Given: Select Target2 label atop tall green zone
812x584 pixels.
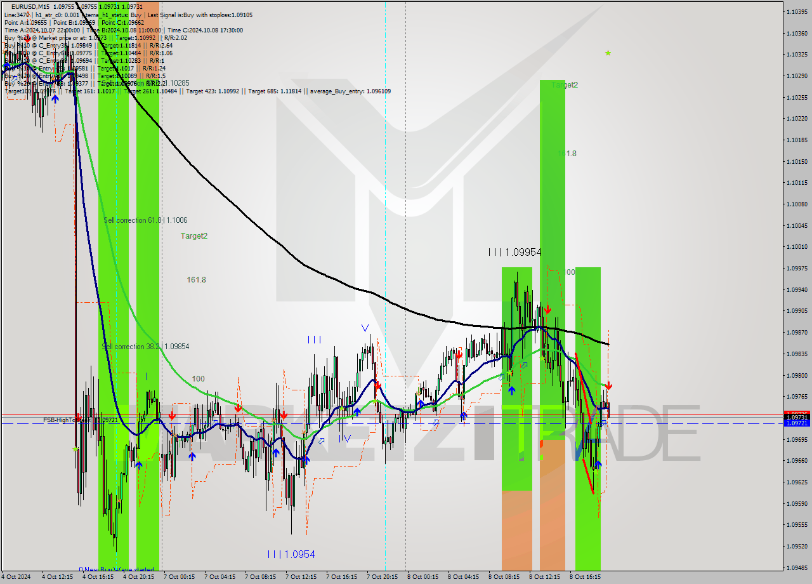Looking at the screenshot, I should 565,85.
